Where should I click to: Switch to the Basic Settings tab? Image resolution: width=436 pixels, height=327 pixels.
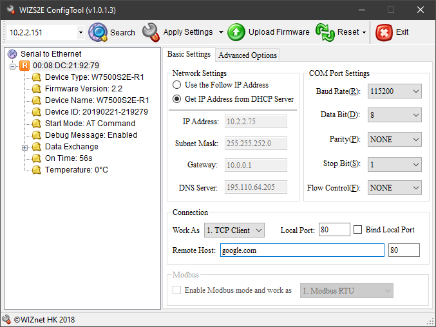(189, 54)
